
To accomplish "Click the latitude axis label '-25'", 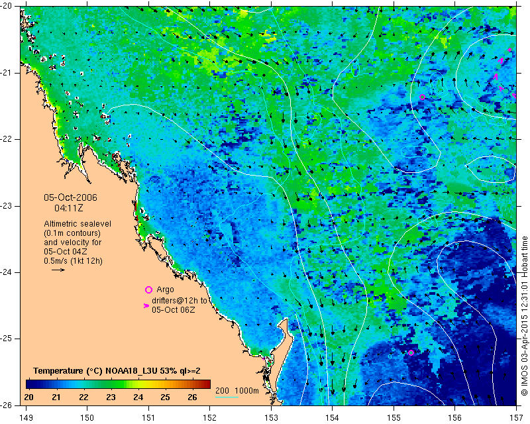I will pyautogui.click(x=6, y=339).
